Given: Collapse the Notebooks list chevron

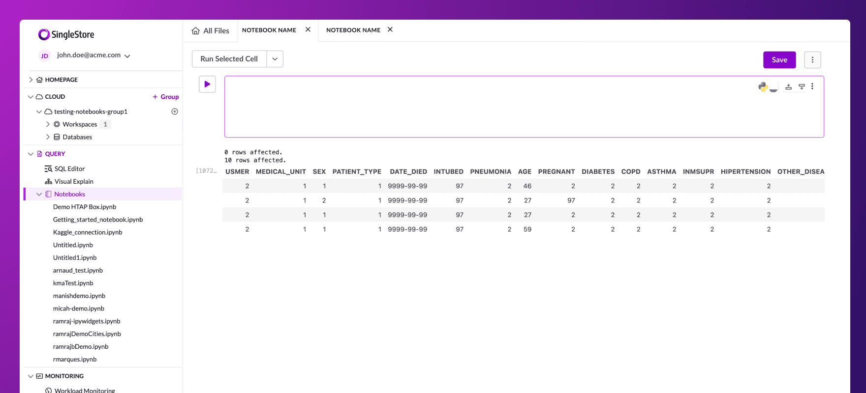Looking at the screenshot, I should coord(39,194).
